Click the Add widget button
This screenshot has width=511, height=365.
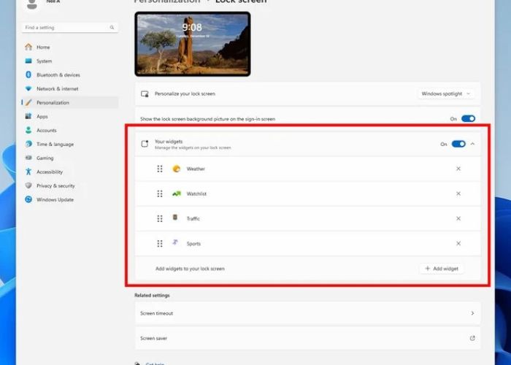point(442,269)
